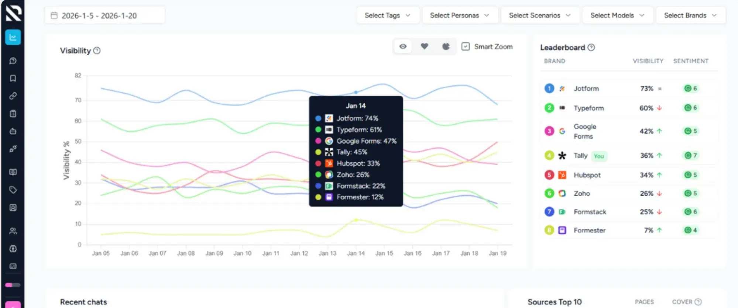Click the Zoho logo in leaderboard
The height and width of the screenshot is (308, 738).
pos(562,193)
